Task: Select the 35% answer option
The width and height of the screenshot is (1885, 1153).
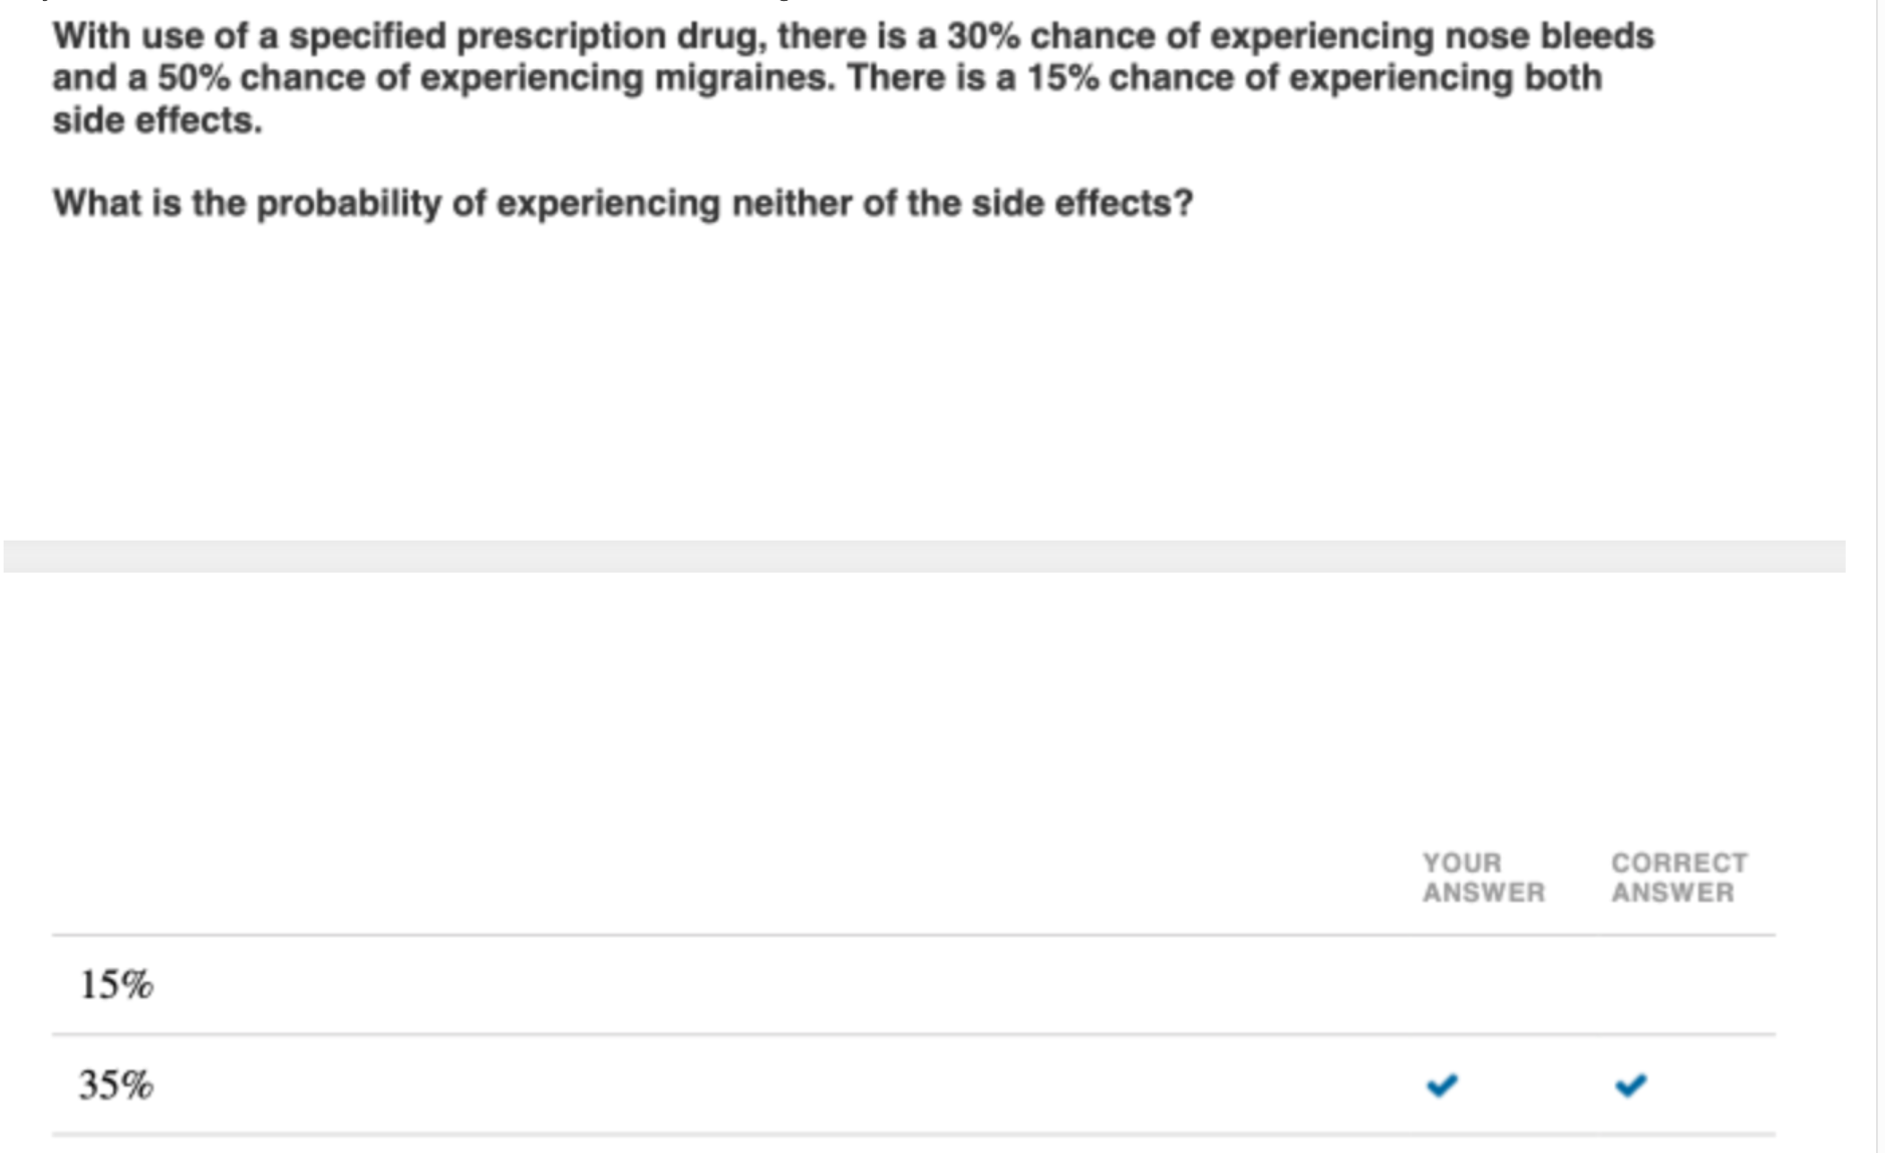Action: [914, 1085]
